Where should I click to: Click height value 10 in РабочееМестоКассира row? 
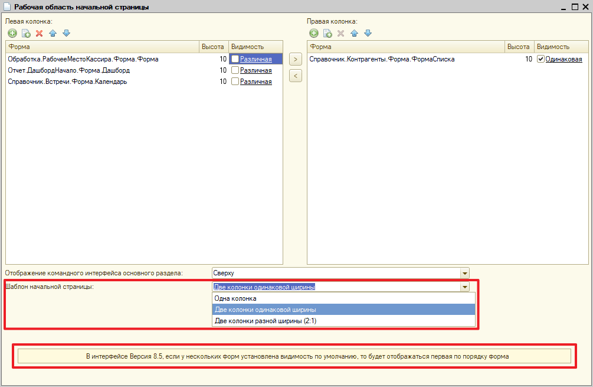[223, 59]
